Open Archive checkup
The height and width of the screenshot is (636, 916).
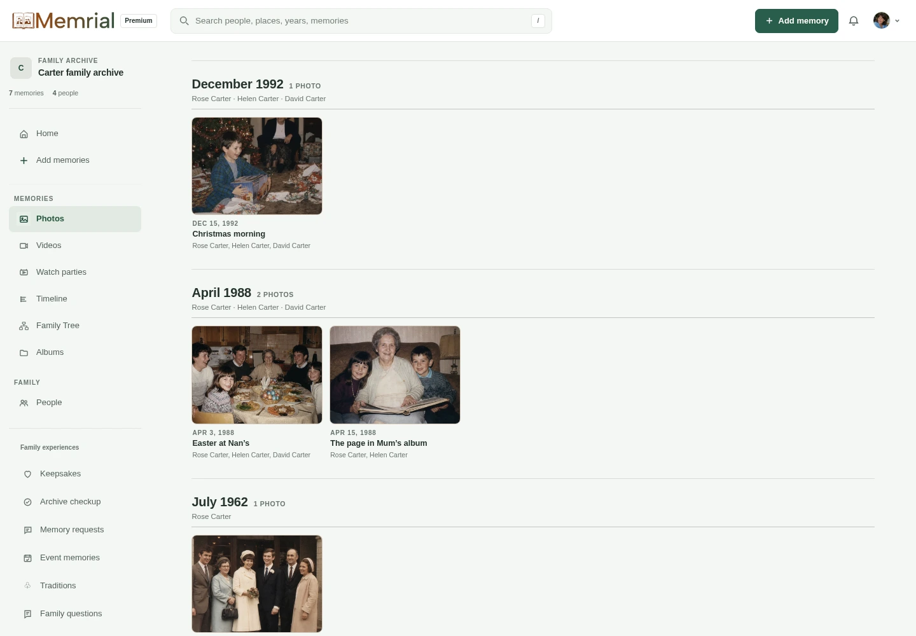click(x=75, y=502)
